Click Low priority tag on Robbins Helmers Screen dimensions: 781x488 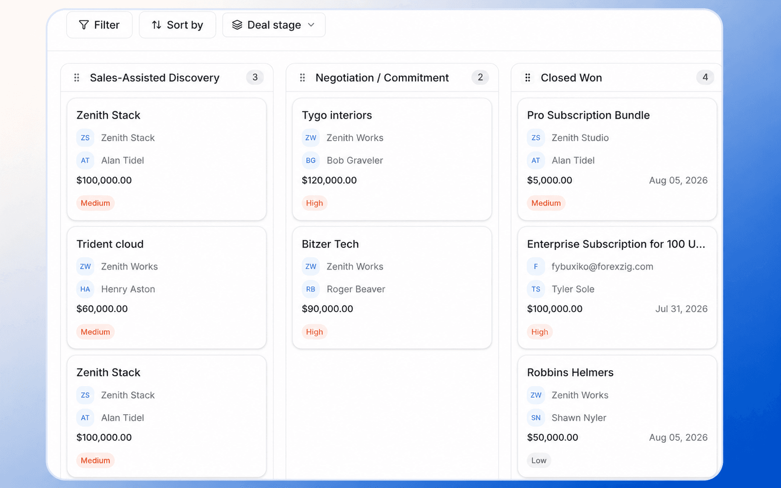click(x=539, y=460)
